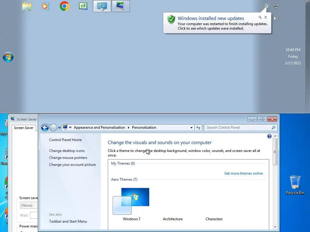
Task: Click the Wait time input field
Action: click(x=34, y=215)
